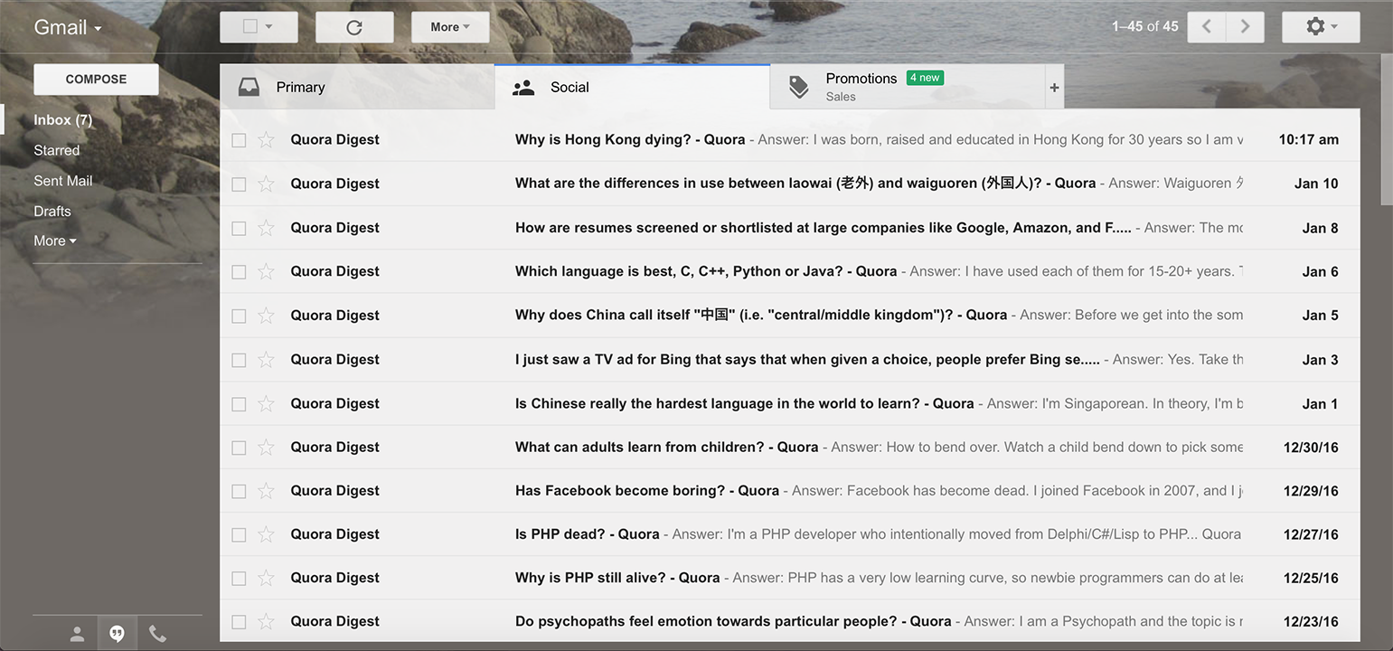Open the settings gear dropdown

[1321, 27]
